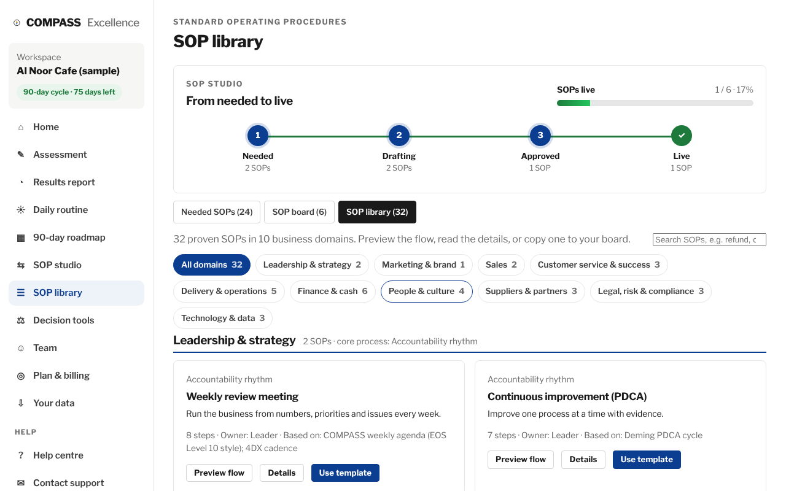786x491 pixels.
Task: Click the 90-day cycle 75 days left badge
Action: [69, 92]
